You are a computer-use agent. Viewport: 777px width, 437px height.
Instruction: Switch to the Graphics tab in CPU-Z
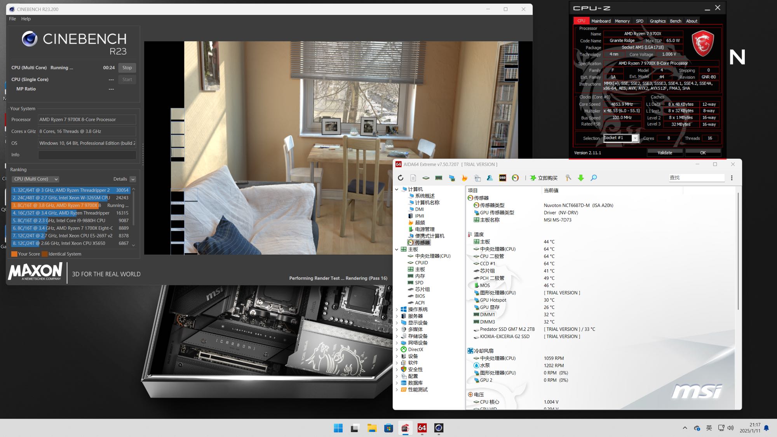coord(657,21)
